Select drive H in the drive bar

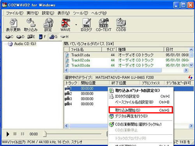pos(64,37)
